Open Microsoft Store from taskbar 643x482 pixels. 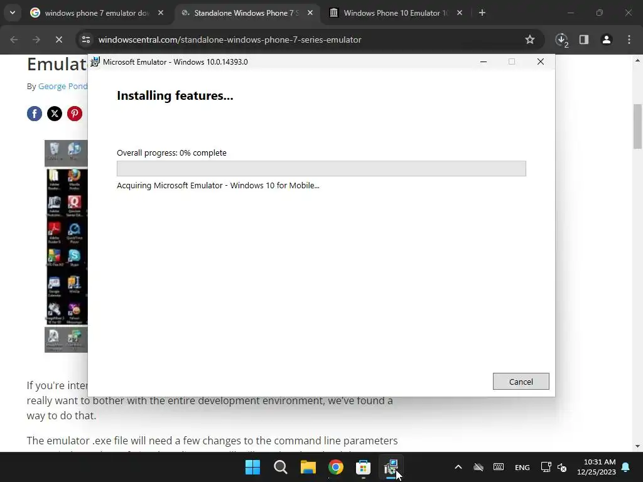click(x=364, y=467)
